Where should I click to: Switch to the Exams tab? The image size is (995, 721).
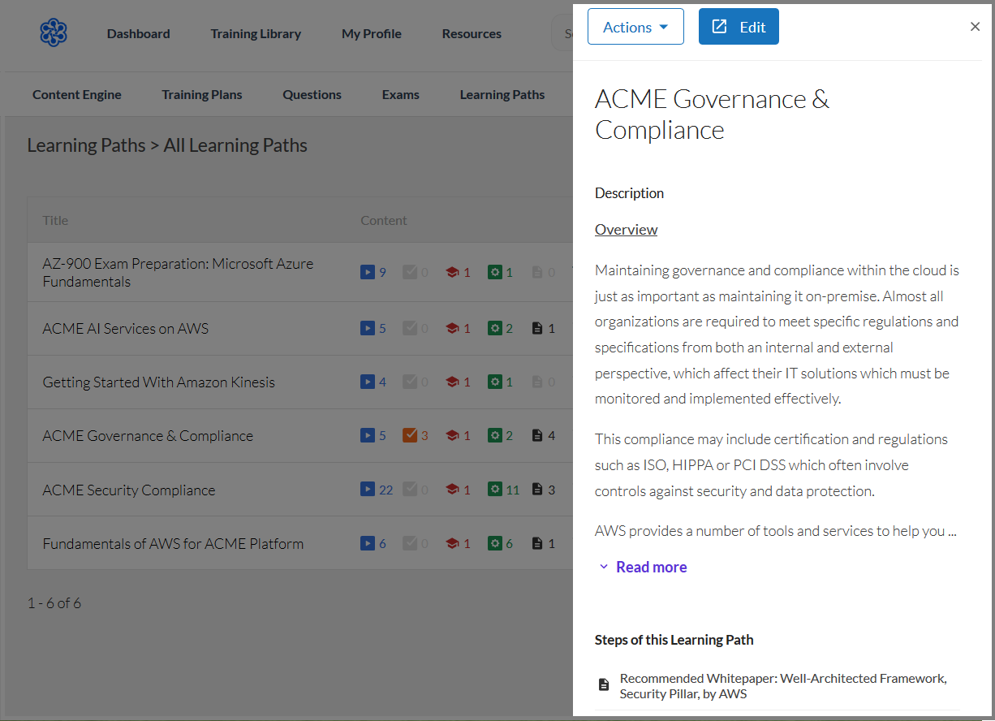[x=401, y=94]
